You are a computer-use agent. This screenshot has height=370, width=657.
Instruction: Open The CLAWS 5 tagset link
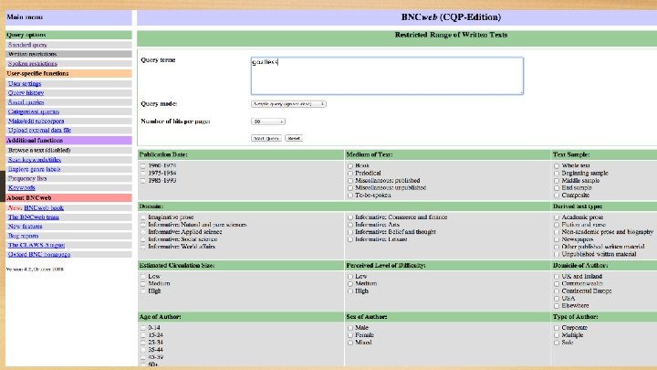coord(36,245)
